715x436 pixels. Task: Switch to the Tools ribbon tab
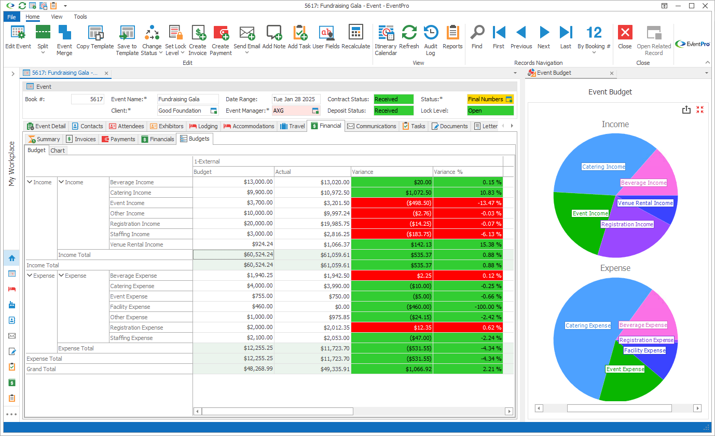click(80, 17)
